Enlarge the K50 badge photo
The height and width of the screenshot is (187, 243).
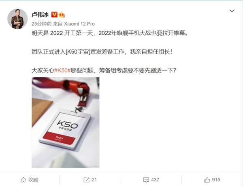pyautogui.click(x=65, y=123)
